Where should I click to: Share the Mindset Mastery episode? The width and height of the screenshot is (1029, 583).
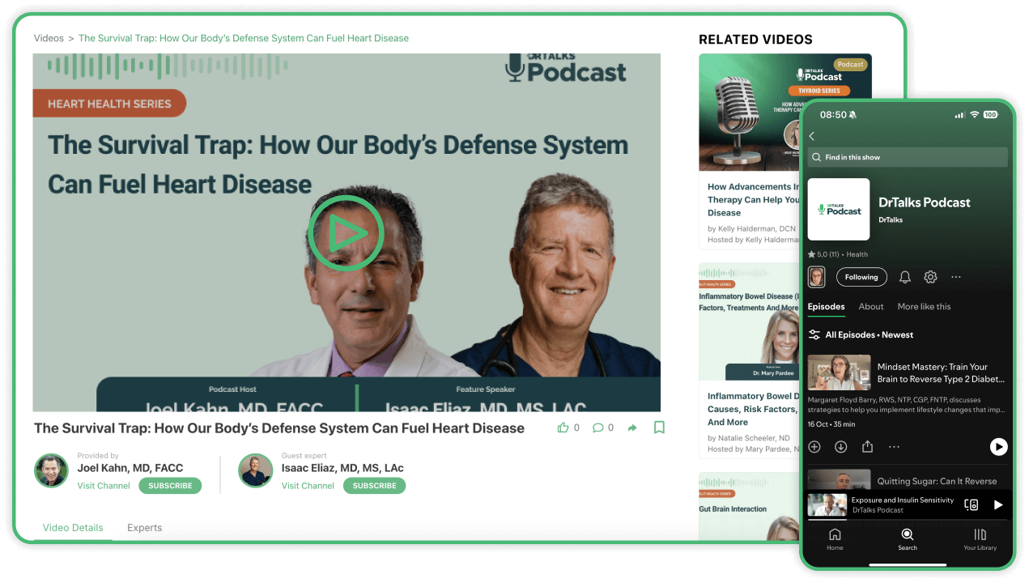[x=867, y=447]
